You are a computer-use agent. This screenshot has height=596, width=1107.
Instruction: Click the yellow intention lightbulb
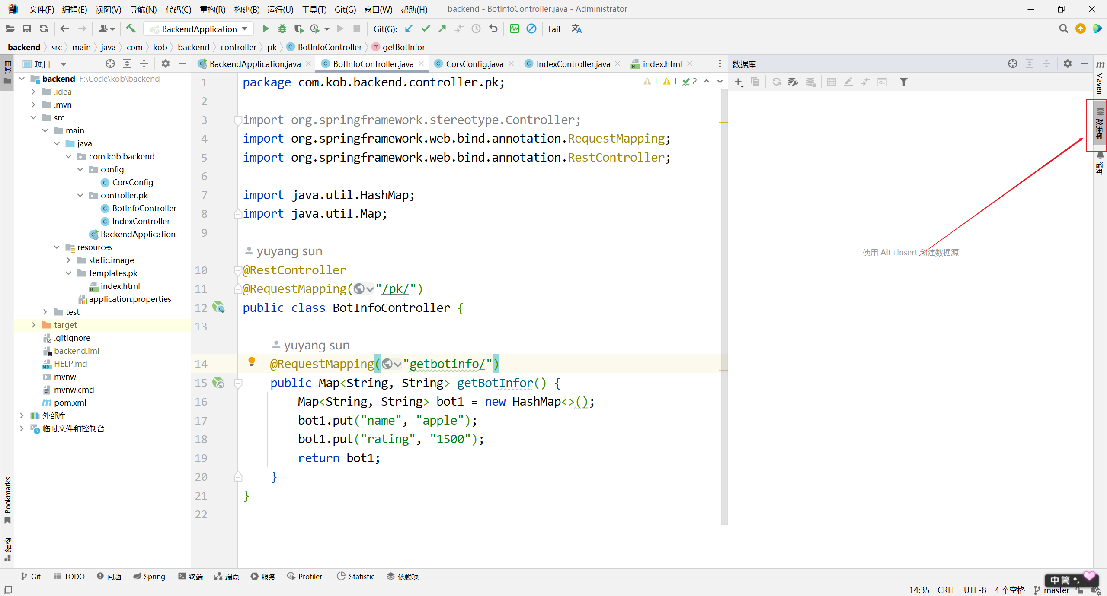[252, 361]
